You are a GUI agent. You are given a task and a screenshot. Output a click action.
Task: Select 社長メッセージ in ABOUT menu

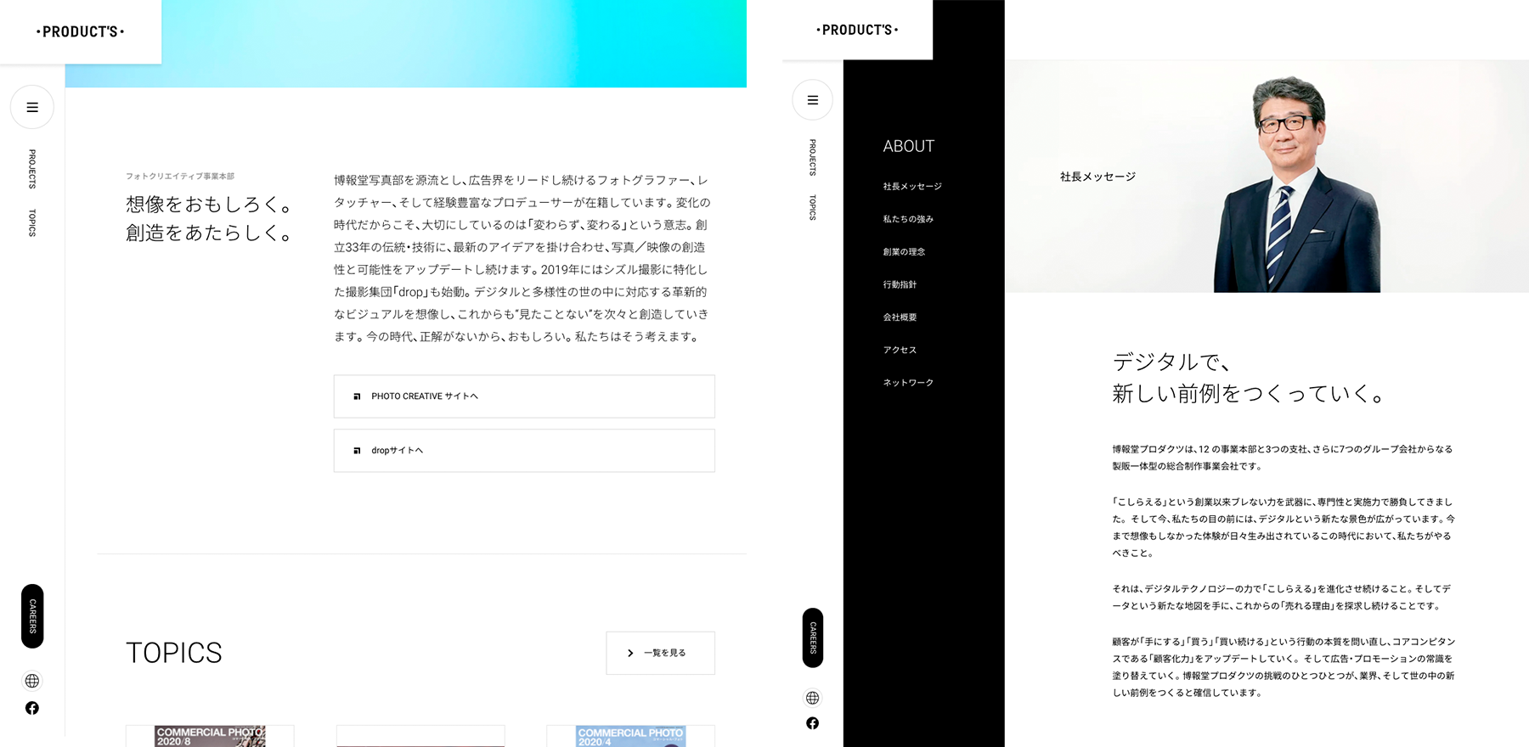pos(912,187)
